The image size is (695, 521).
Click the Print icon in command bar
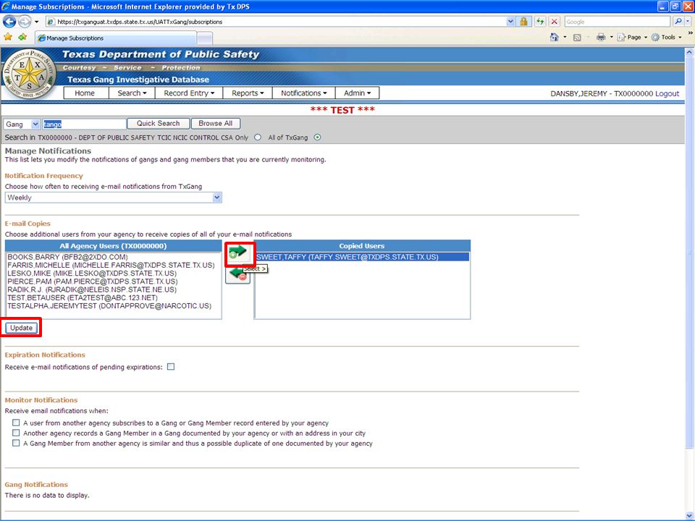[x=601, y=37]
